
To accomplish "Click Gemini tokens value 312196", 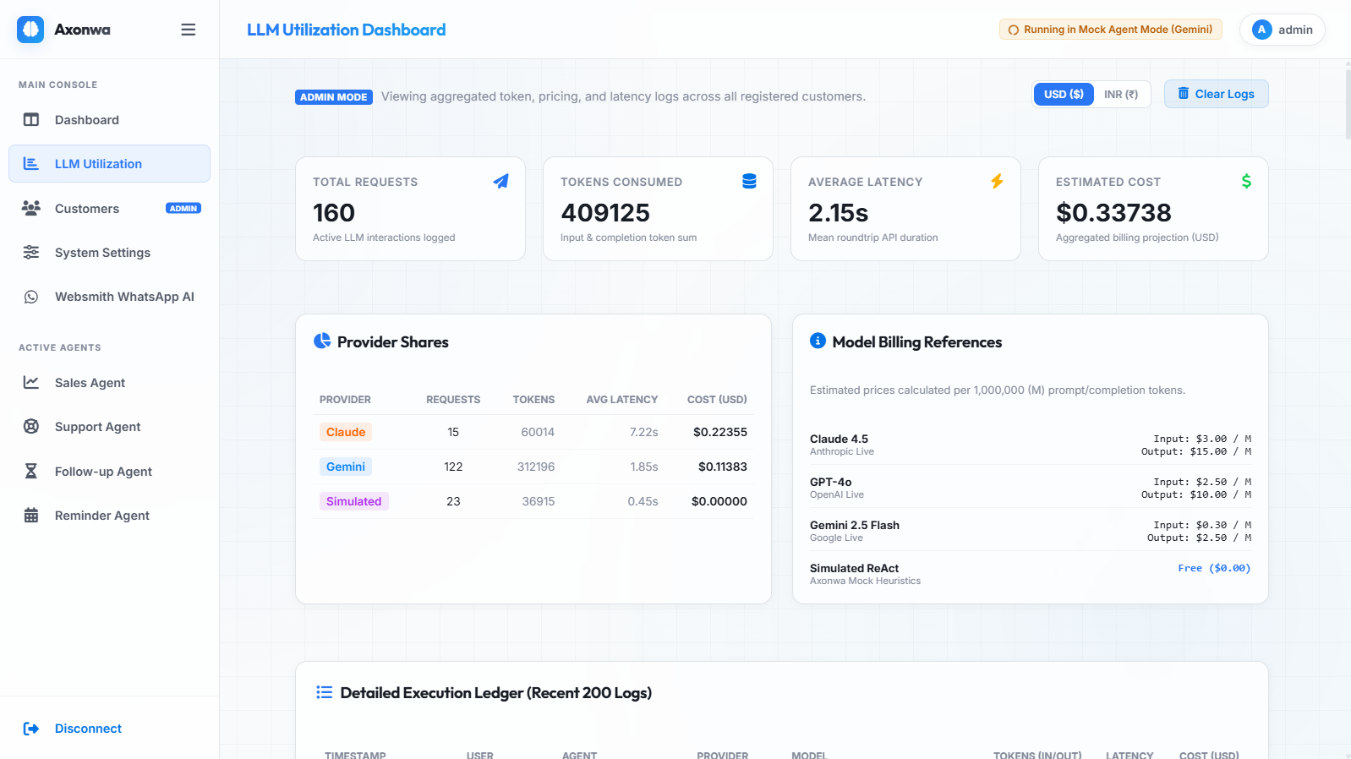I will coord(536,467).
